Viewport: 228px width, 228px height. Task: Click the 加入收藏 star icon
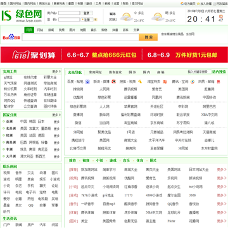pyautogui.click(x=198, y=4)
